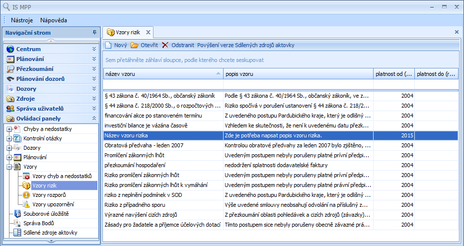Viewport: 464px width, 246px height.
Task: Click the Vzory chyb a nedostatků icon
Action: coord(27,176)
